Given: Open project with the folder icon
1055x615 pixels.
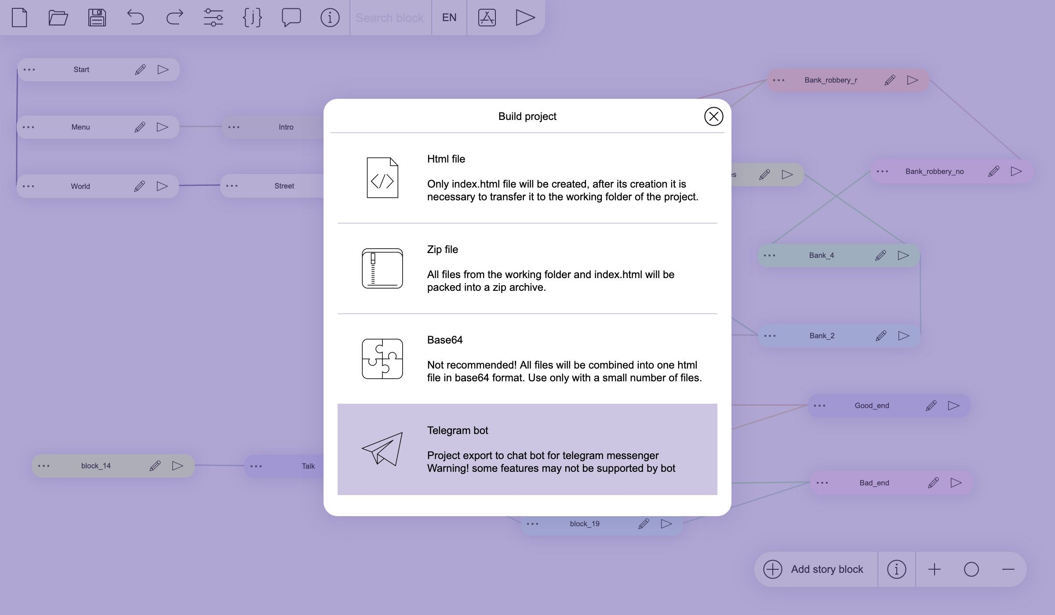Looking at the screenshot, I should click(58, 18).
